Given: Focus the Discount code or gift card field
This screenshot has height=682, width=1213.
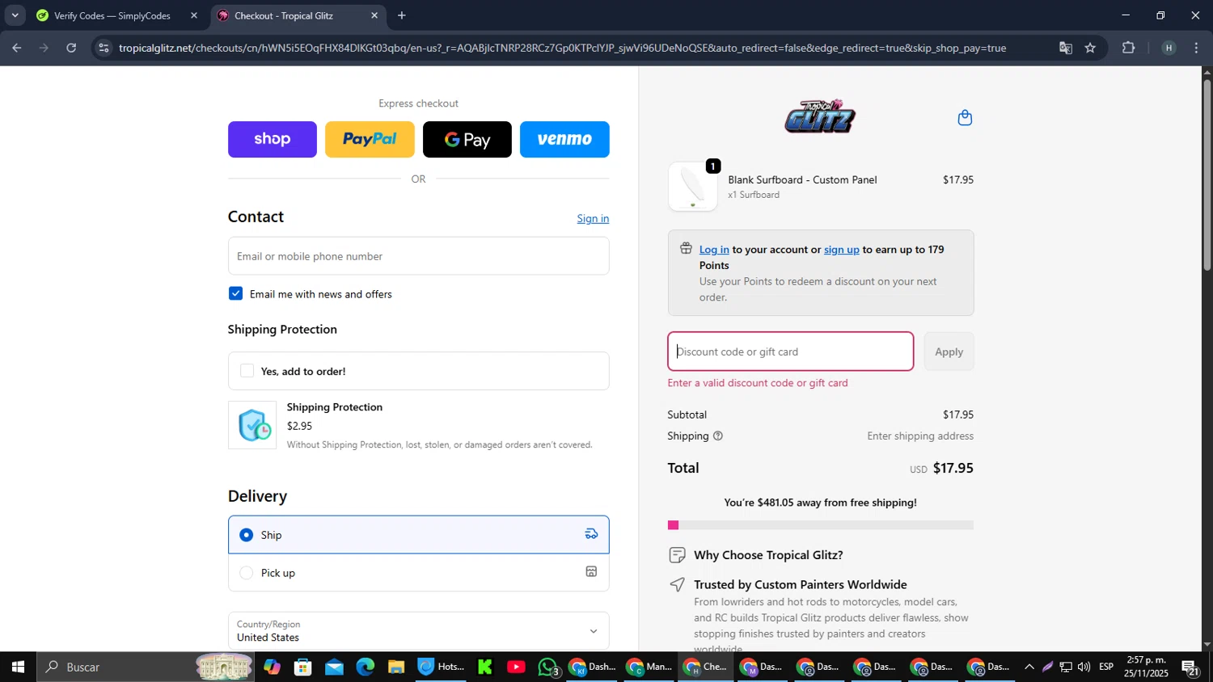Looking at the screenshot, I should click(791, 352).
